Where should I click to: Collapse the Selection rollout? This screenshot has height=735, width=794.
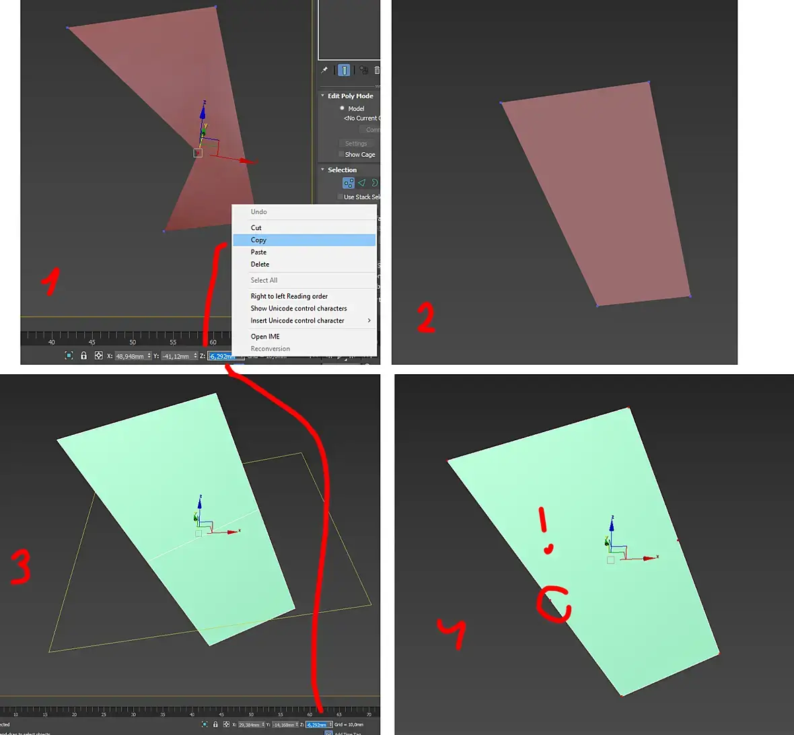[322, 169]
